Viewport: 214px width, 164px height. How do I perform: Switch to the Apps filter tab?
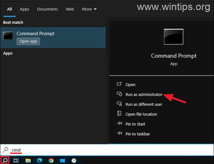24,9
